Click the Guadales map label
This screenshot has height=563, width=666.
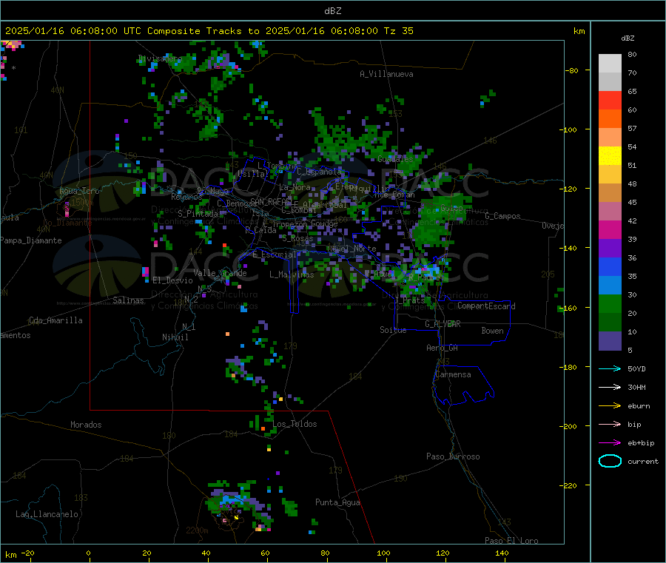coord(395,159)
